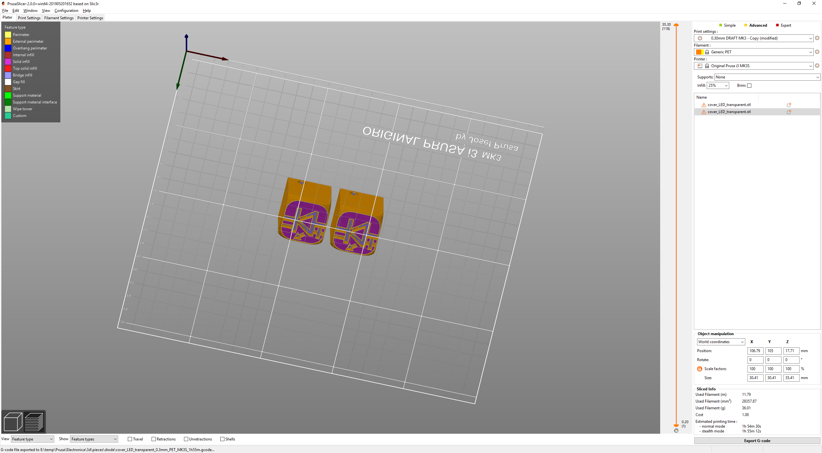Switch to the 3D editor view cube icon
The image size is (822, 453).
(x=13, y=422)
